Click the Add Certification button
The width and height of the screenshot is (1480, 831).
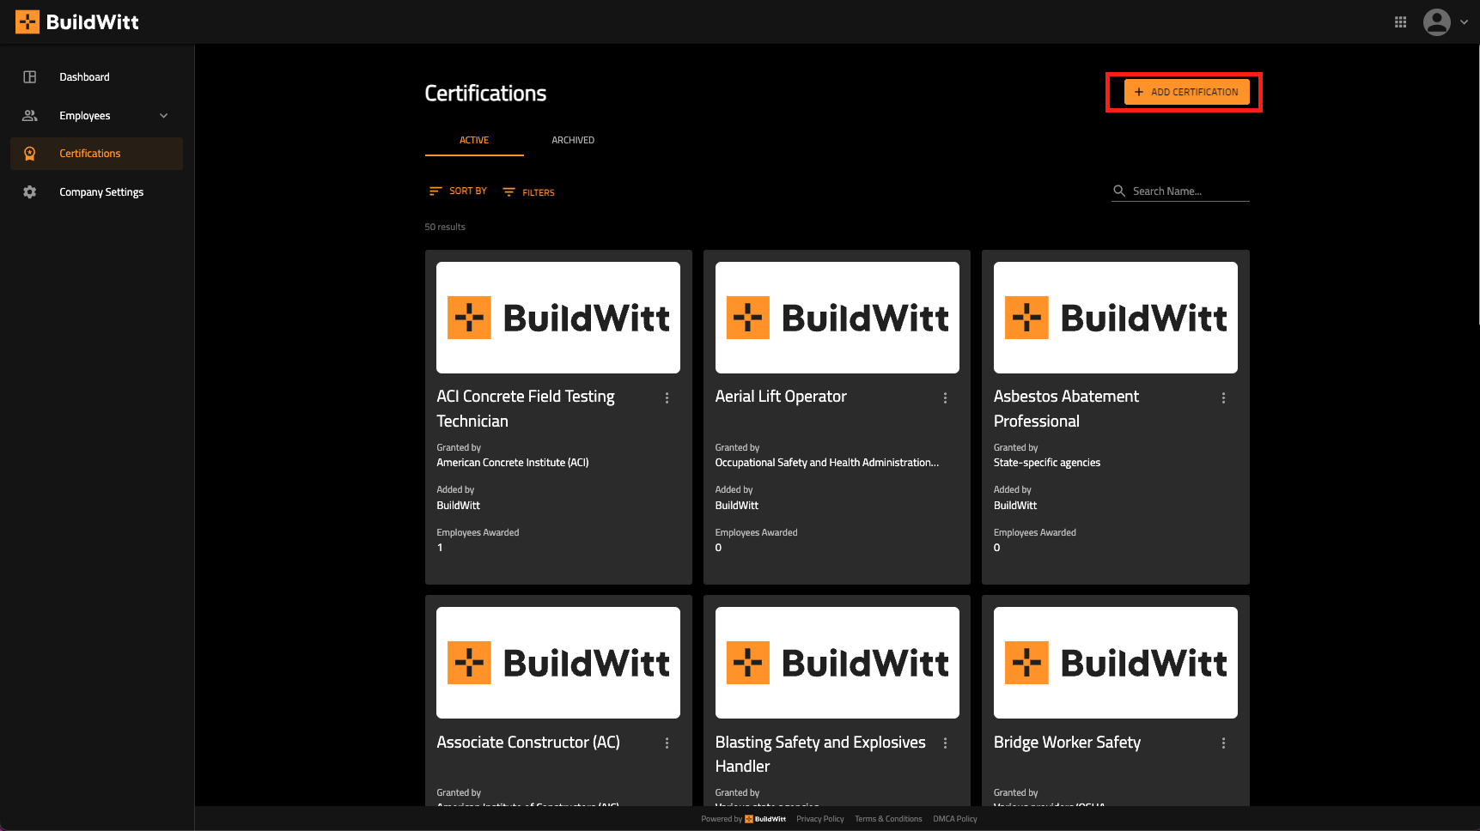point(1186,92)
